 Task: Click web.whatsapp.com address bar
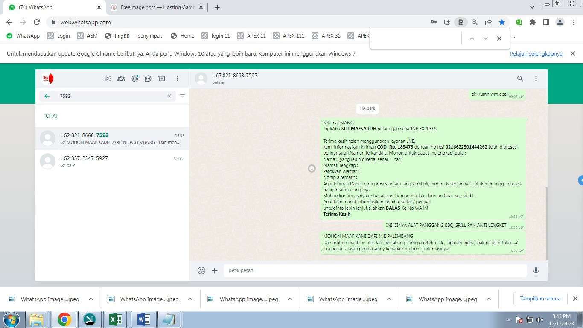point(239,22)
